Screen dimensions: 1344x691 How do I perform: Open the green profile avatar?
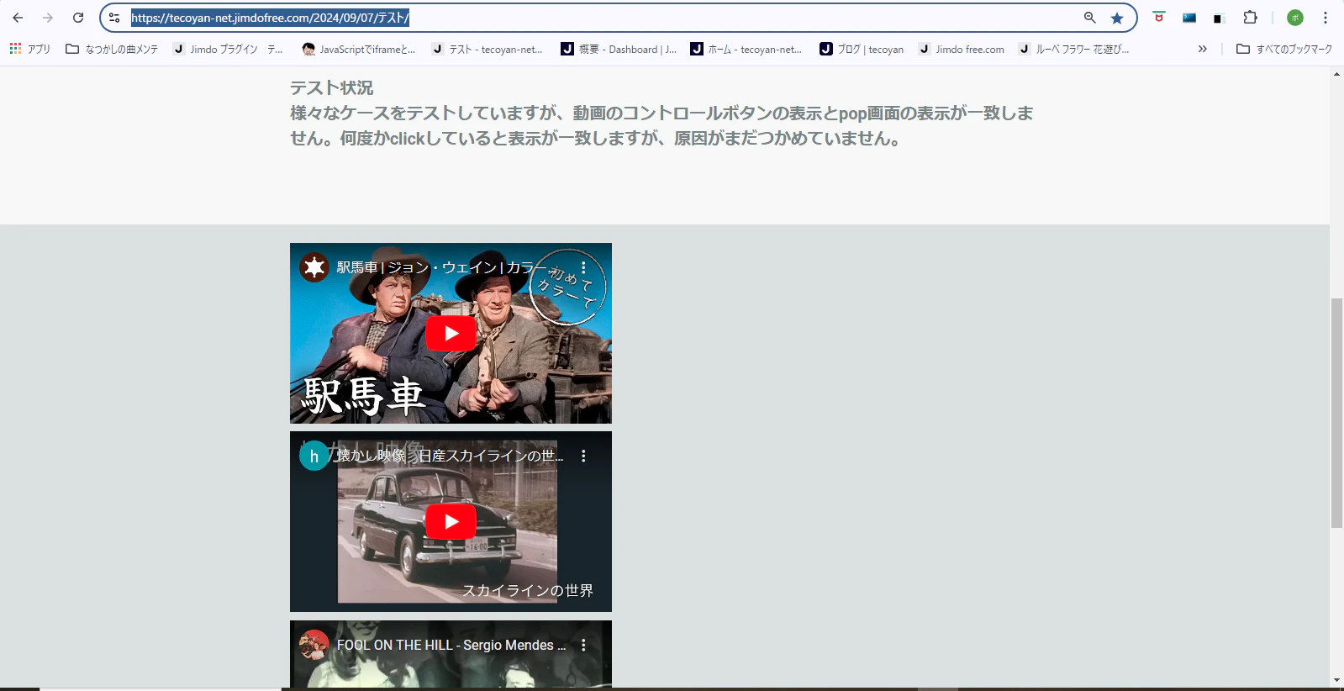1295,18
